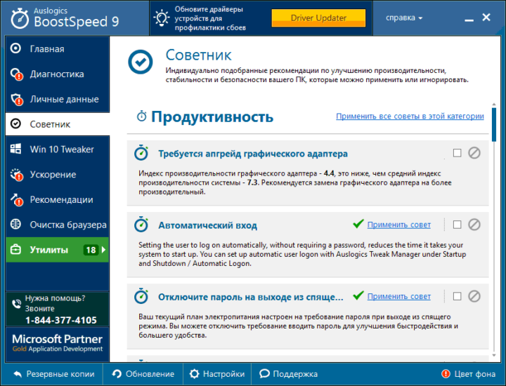
Task: Click Применить совет for Автоматический вход
Action: click(398, 225)
